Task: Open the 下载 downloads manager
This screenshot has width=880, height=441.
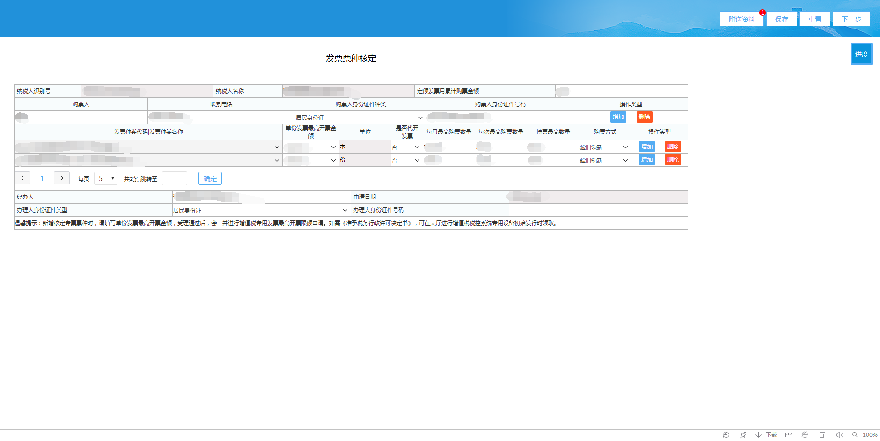Action: (x=766, y=435)
